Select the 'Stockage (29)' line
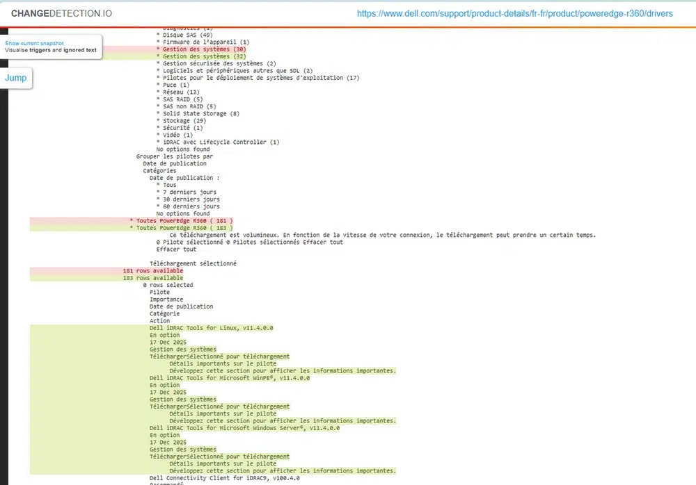The image size is (696, 485). 181,121
